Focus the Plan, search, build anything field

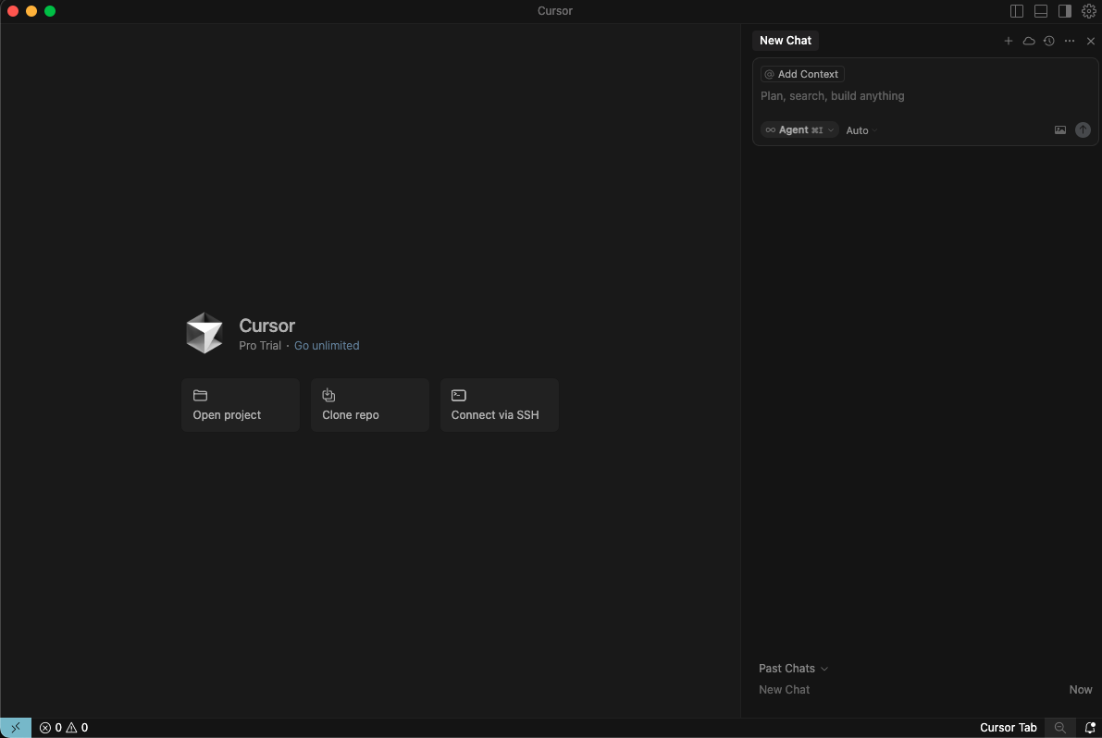[x=924, y=96]
